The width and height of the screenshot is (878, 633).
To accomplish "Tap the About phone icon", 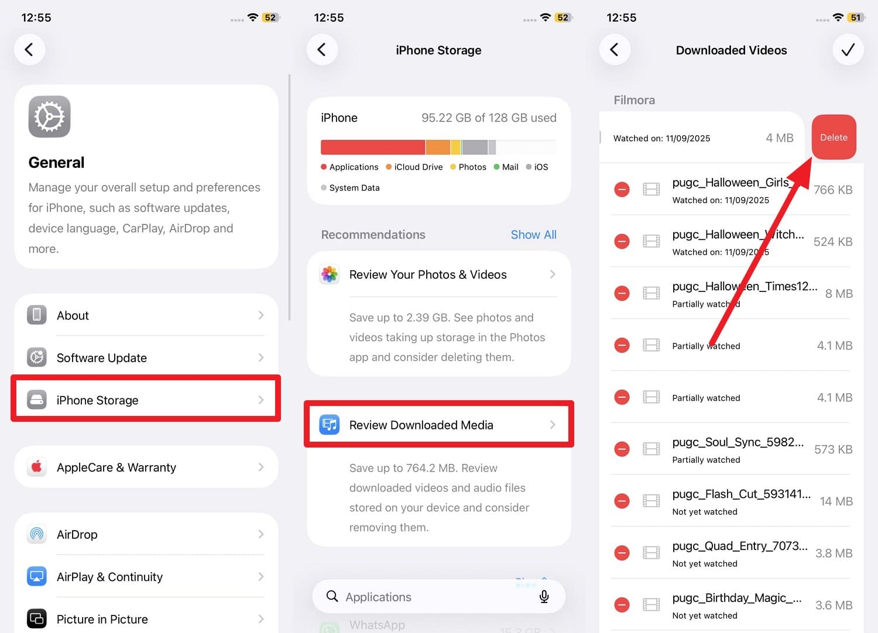I will tap(37, 315).
